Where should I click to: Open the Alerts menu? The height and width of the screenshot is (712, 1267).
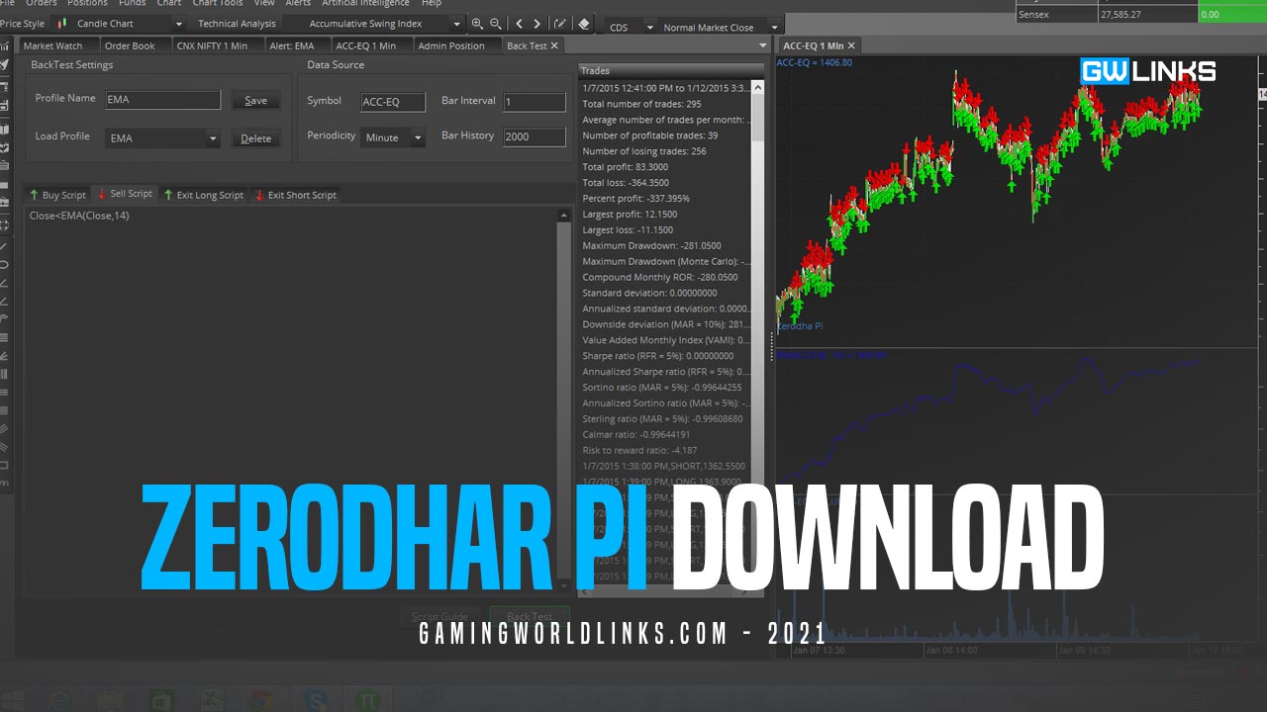click(298, 3)
